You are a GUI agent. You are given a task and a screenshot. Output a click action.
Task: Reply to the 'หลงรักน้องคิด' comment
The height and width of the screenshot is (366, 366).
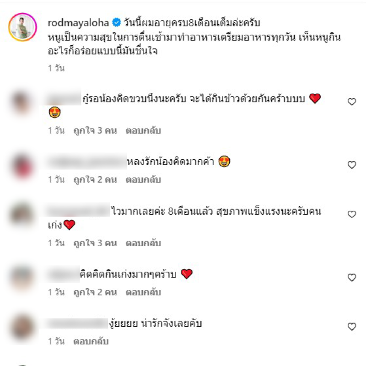click(143, 180)
